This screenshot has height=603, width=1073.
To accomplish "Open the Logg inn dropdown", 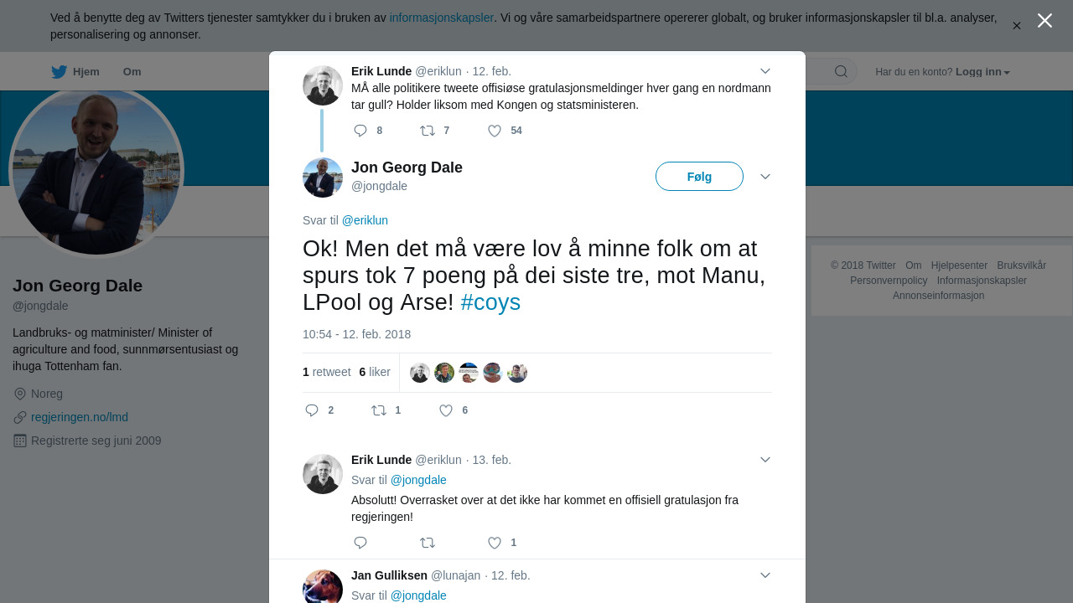I will [982, 72].
